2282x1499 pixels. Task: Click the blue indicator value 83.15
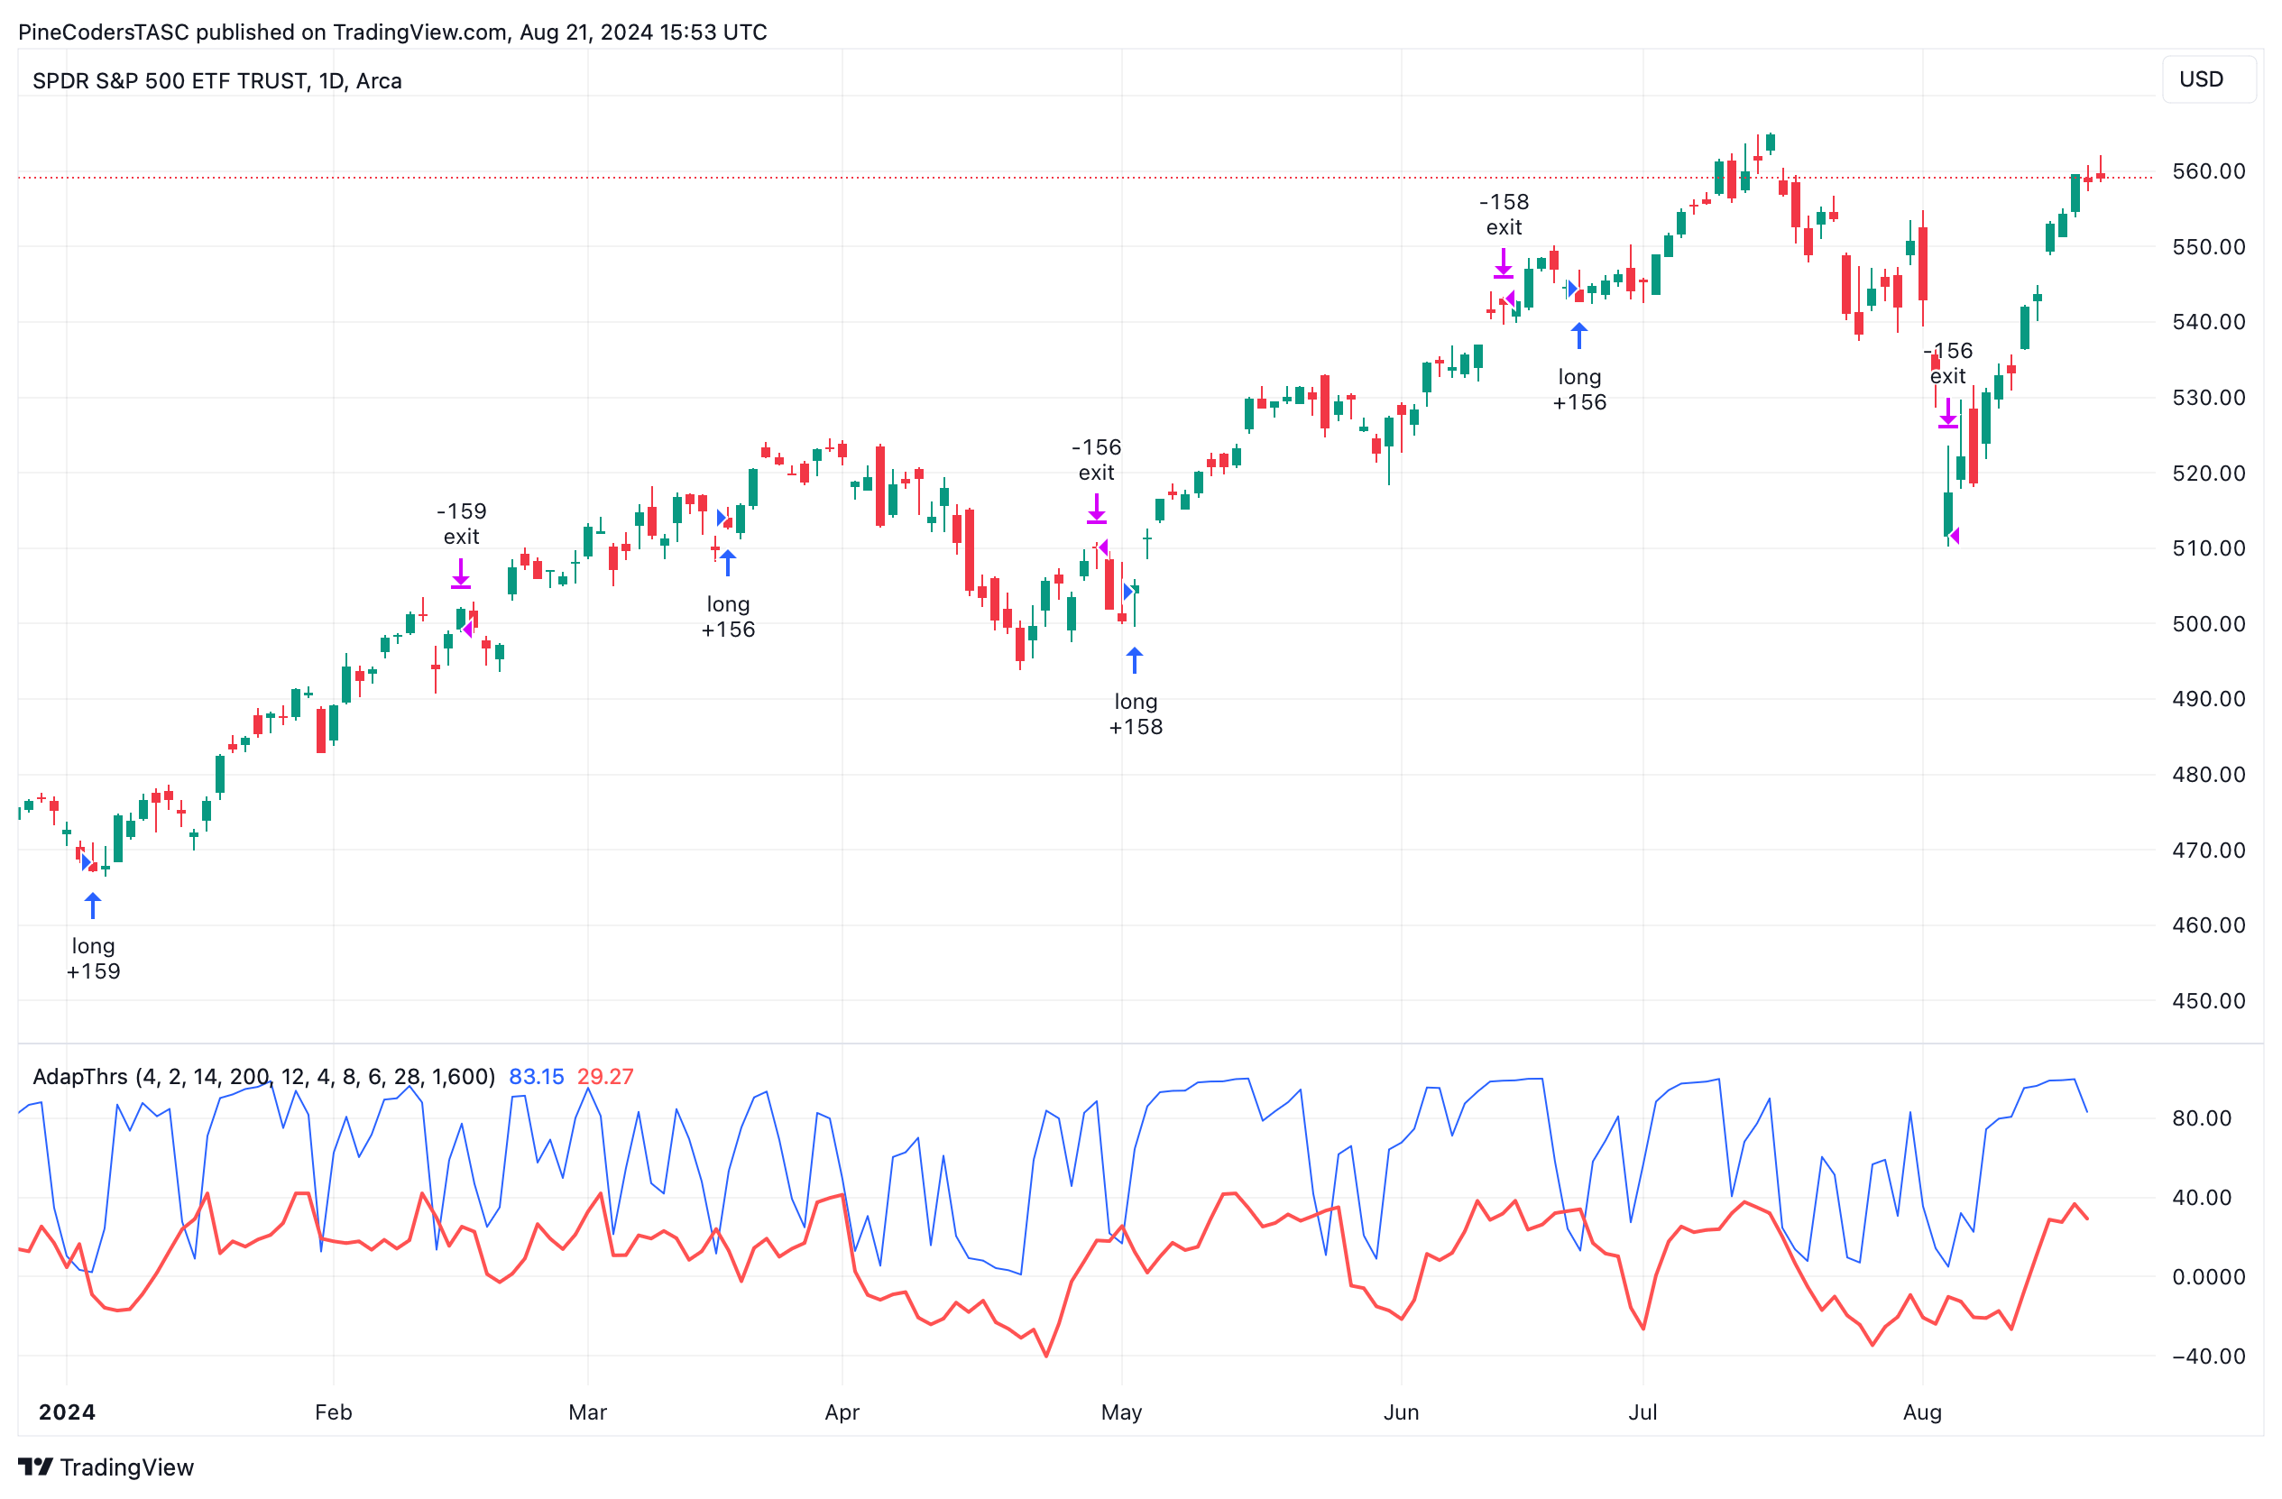536,1076
